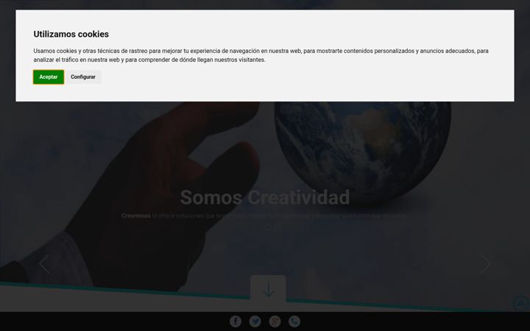Viewport: 530px width, 331px height.
Task: Open the Twitter icon in footer
Action: tap(255, 321)
